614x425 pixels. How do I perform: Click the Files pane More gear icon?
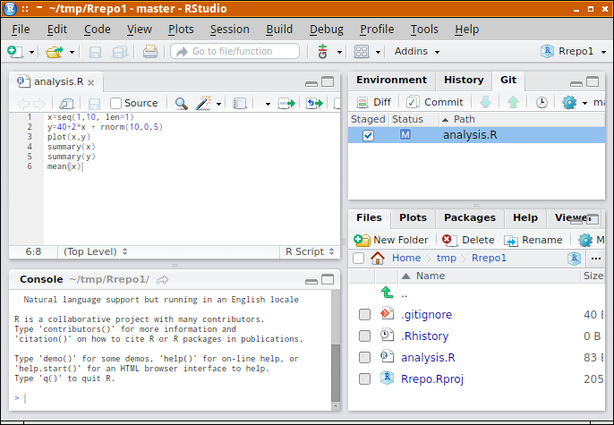[585, 240]
